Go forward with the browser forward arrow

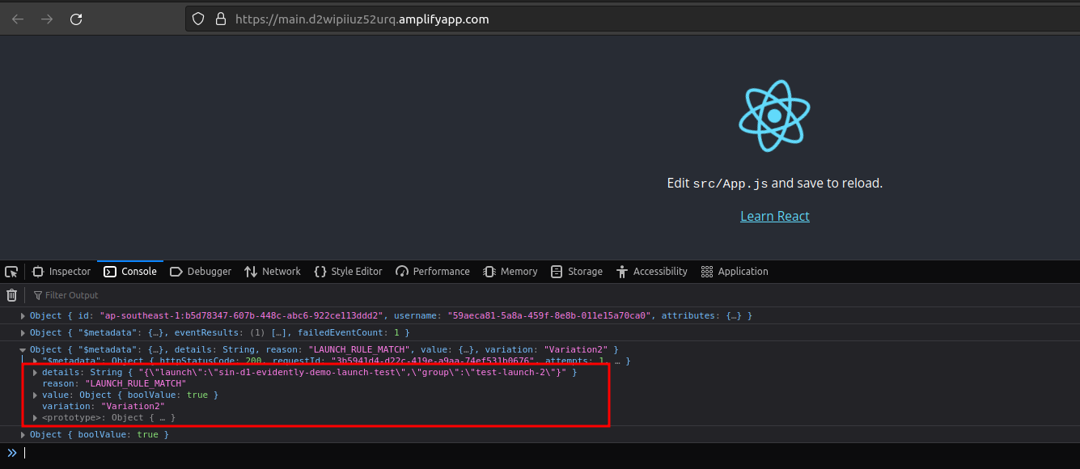pyautogui.click(x=47, y=19)
